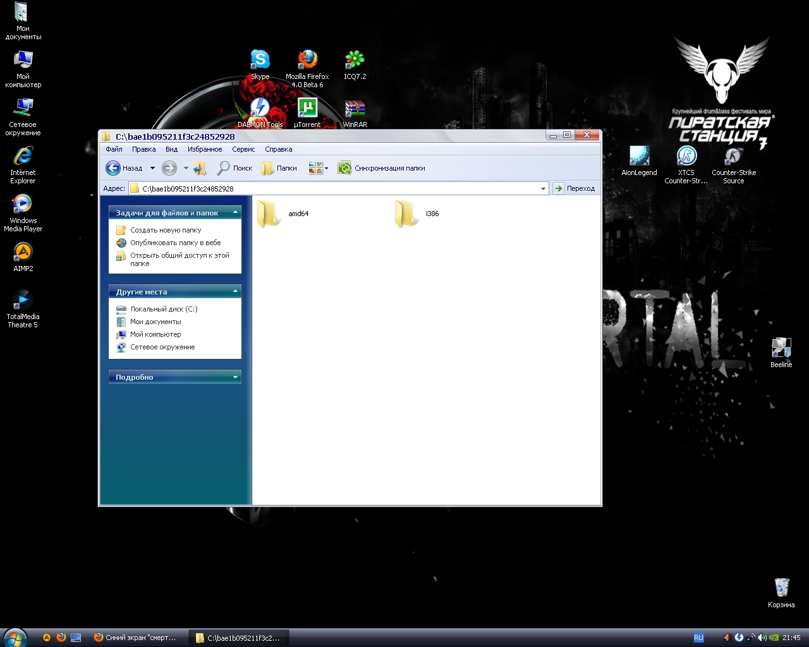Select the Корзина recycle bin icon
The width and height of the screenshot is (809, 647).
tap(781, 593)
